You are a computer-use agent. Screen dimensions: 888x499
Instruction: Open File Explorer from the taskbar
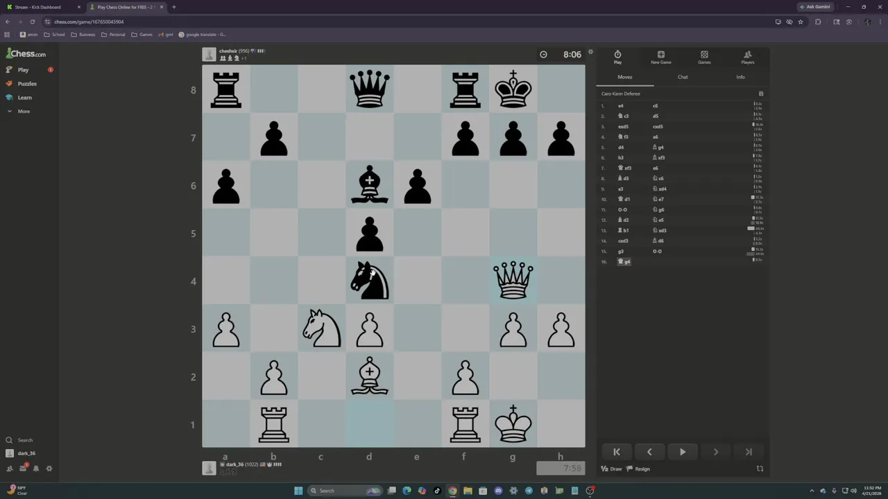468,491
